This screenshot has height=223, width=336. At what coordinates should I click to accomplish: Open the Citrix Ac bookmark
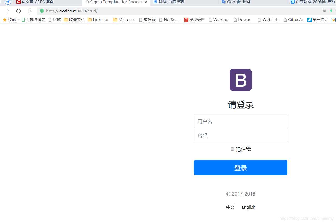294,20
